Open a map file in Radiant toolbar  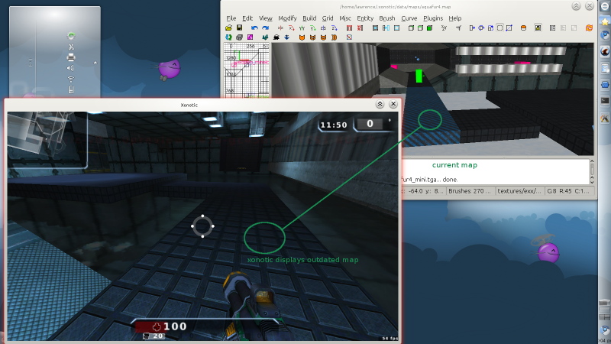228,28
